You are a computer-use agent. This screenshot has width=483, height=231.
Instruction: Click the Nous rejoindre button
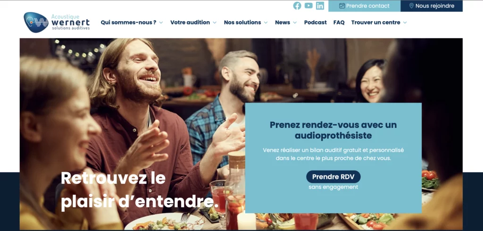(x=432, y=6)
